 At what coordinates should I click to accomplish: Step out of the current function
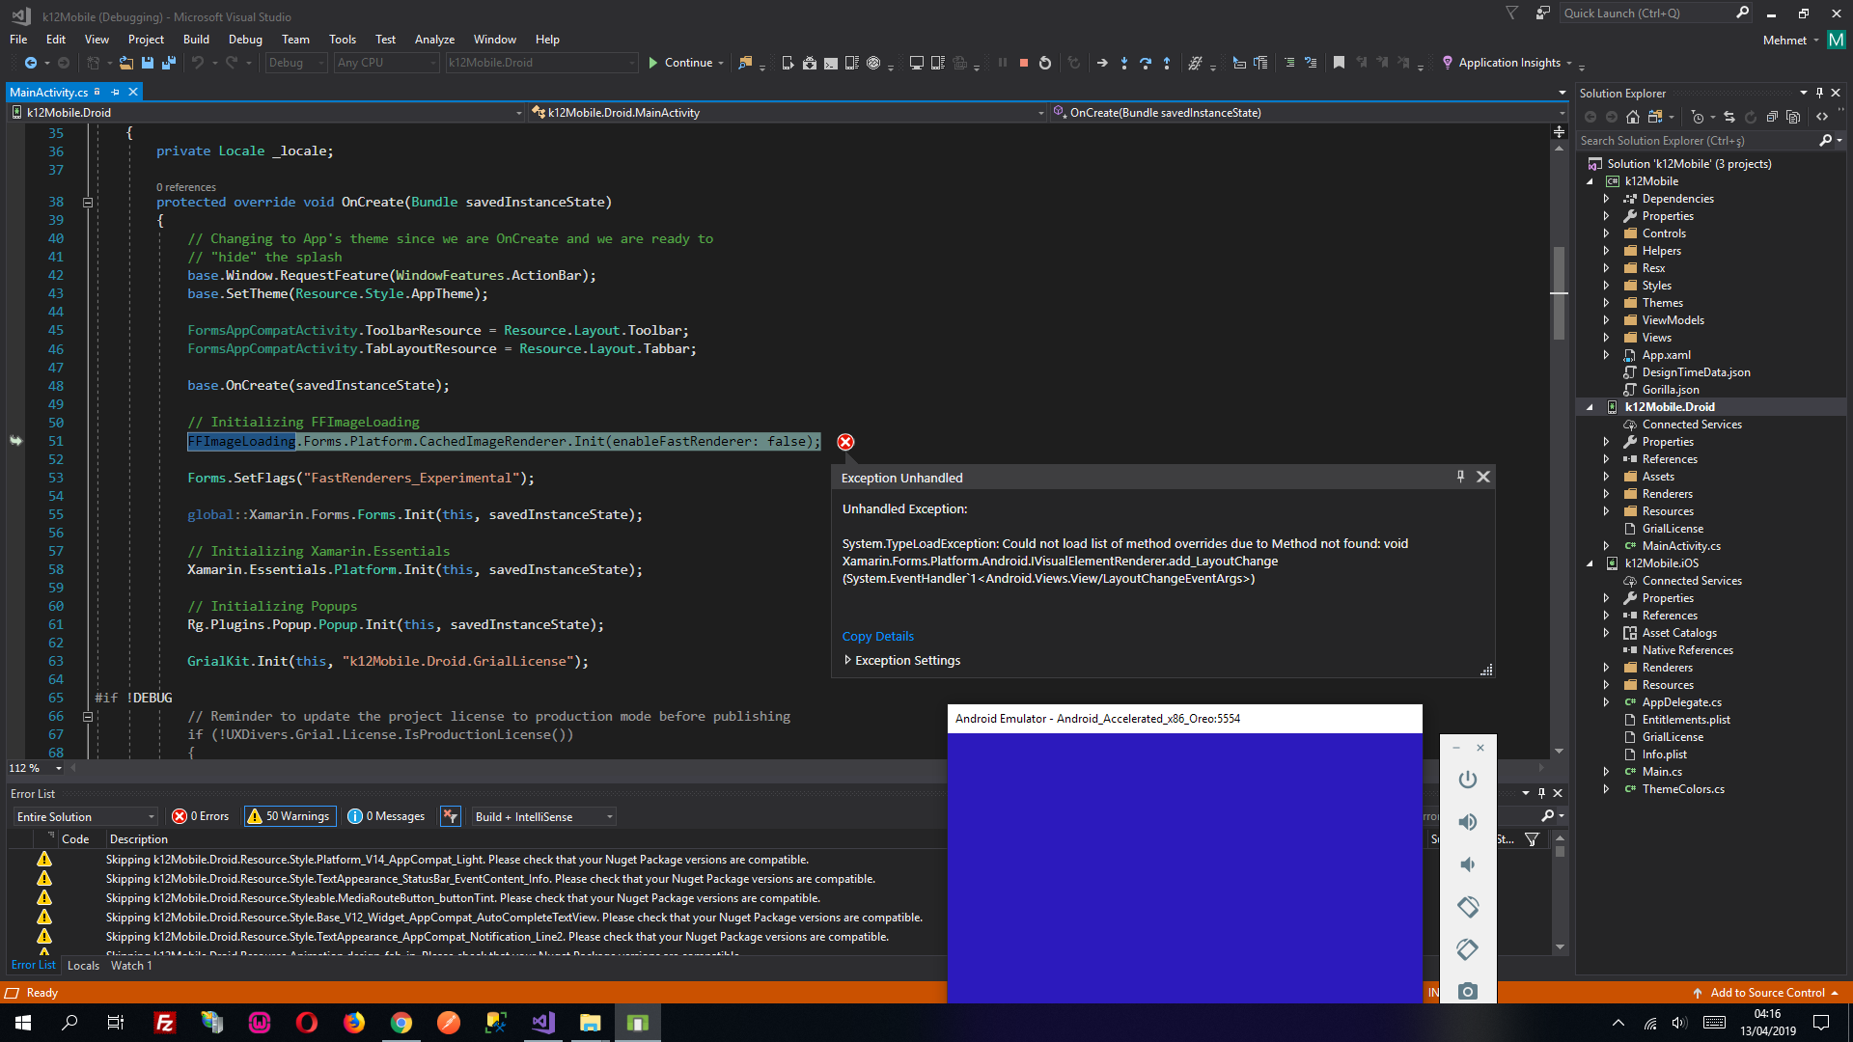pos(1167,63)
